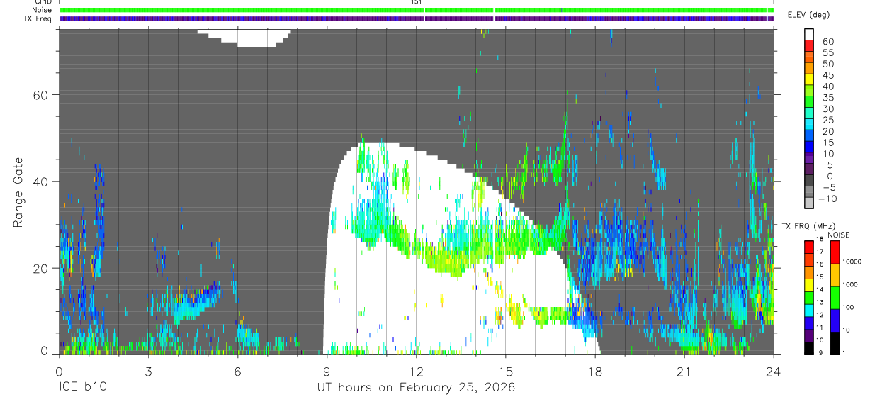The height and width of the screenshot is (402, 870).
Task: Click the "11" label on TX FRQ legend
Action: [x=820, y=328]
